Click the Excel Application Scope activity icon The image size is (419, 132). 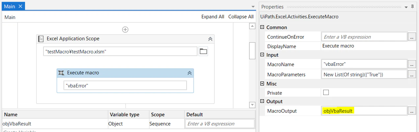(x=41, y=39)
